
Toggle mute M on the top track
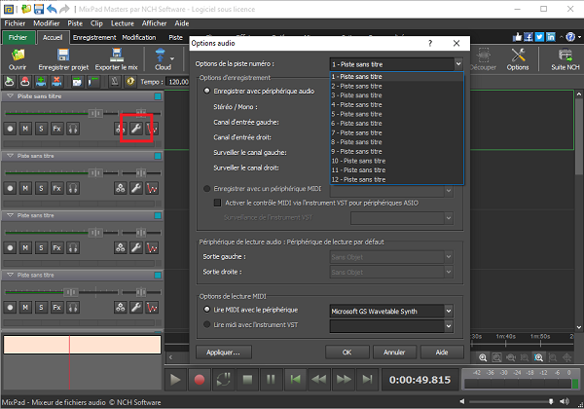pyautogui.click(x=25, y=129)
